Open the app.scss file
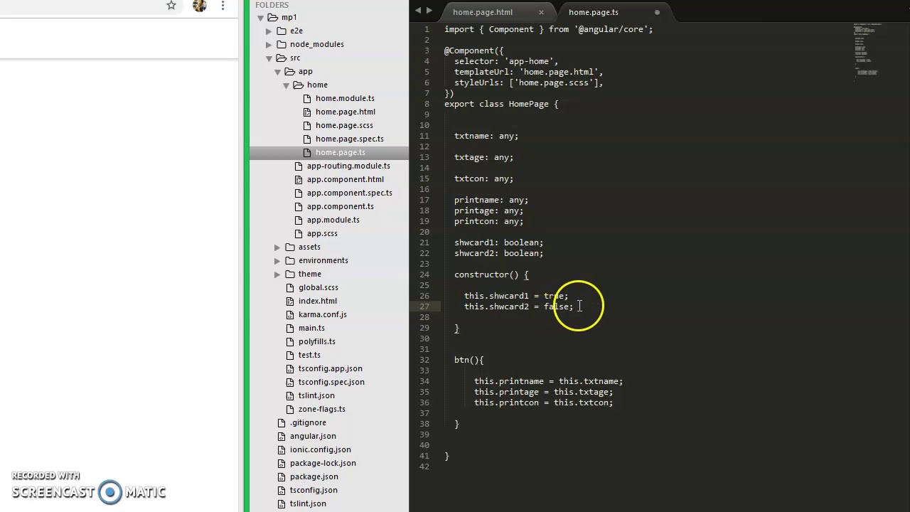The height and width of the screenshot is (512, 910). coord(322,233)
